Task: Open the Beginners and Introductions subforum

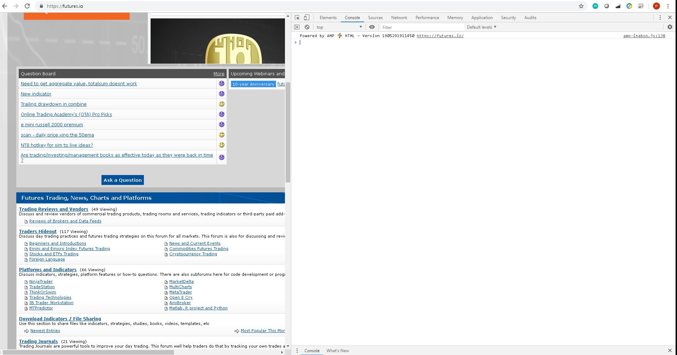Action: click(58, 243)
